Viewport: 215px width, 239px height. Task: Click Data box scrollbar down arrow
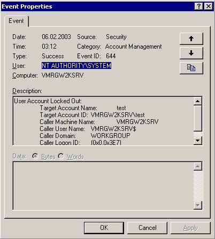pos(198,205)
